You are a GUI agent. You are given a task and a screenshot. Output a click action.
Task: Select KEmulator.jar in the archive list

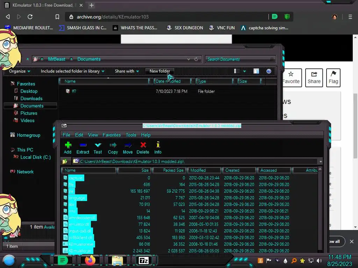click(80, 251)
